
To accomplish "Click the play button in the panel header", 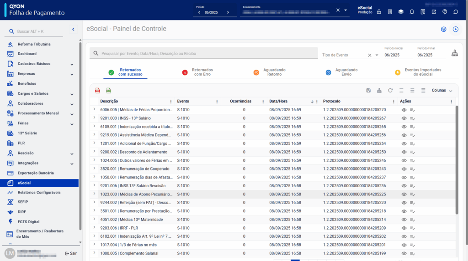I will point(455,29).
